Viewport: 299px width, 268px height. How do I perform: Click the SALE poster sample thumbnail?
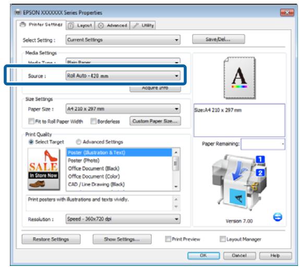(x=44, y=169)
